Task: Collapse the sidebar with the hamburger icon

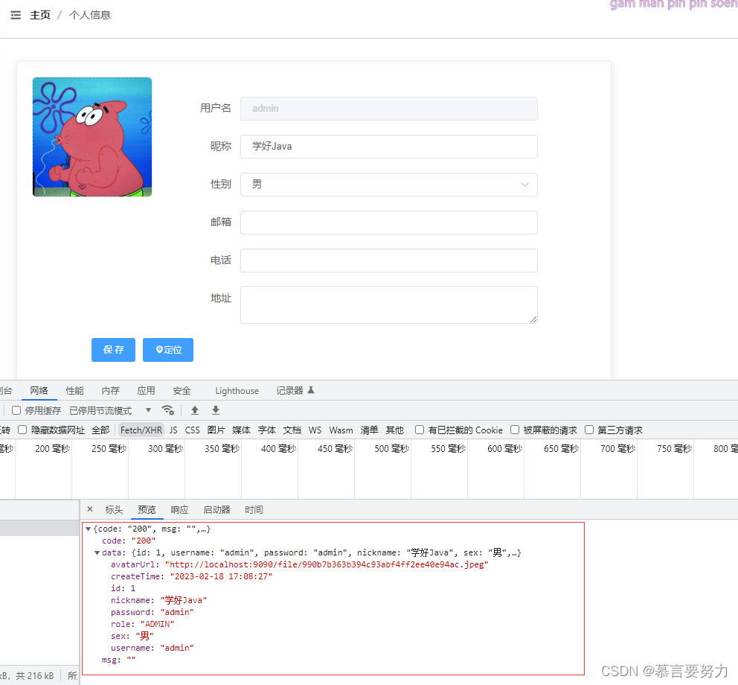Action: coord(16,15)
